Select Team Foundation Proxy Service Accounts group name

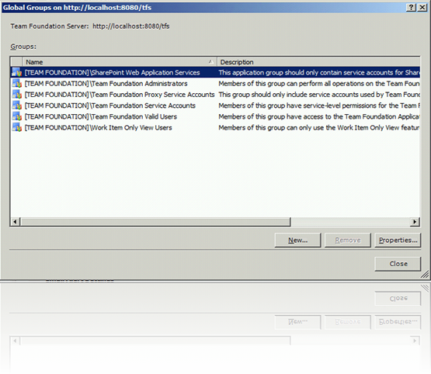[x=120, y=95]
